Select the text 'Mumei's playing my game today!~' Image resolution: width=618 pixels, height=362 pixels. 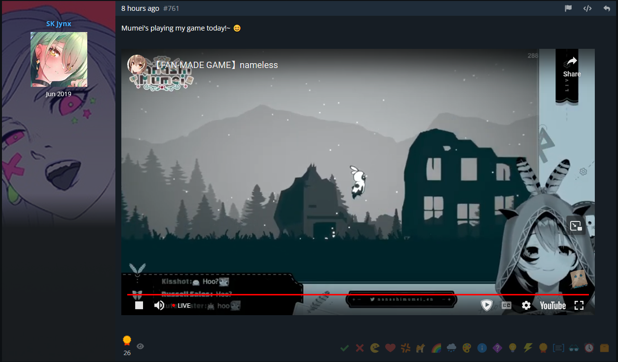(176, 28)
